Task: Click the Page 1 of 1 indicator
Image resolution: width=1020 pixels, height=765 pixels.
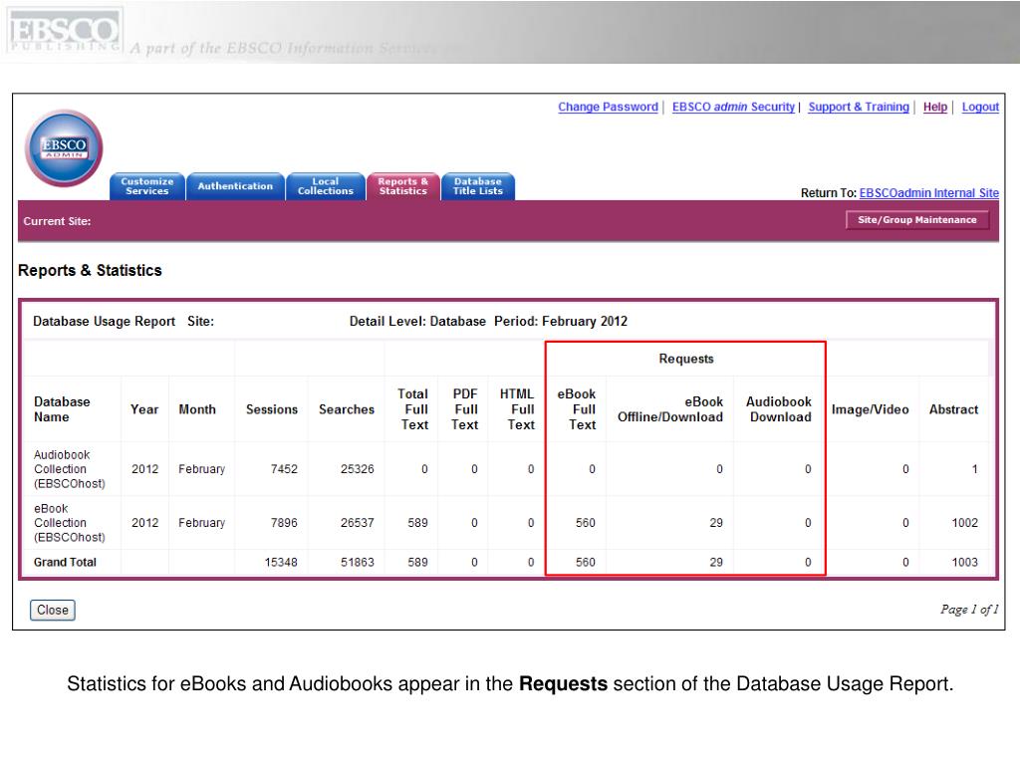Action: pyautogui.click(x=969, y=610)
